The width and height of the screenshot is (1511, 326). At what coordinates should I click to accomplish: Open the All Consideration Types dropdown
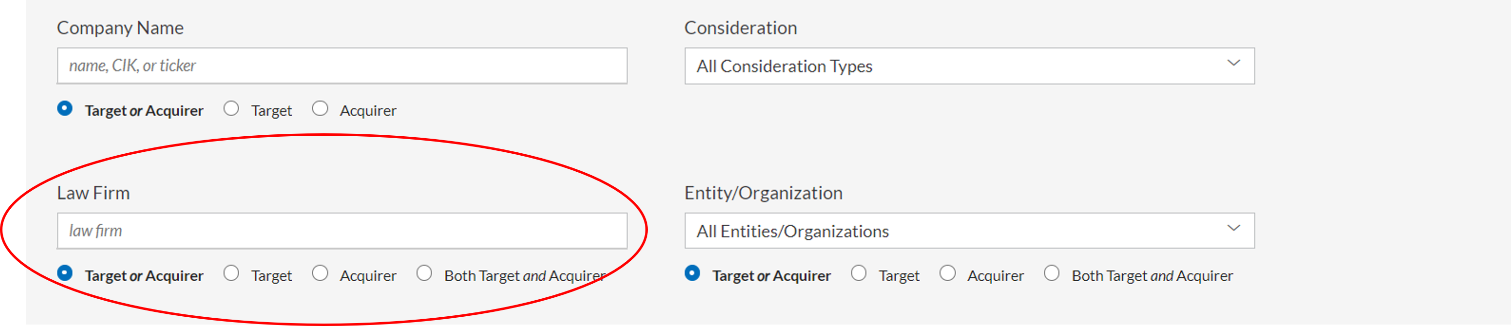(969, 66)
